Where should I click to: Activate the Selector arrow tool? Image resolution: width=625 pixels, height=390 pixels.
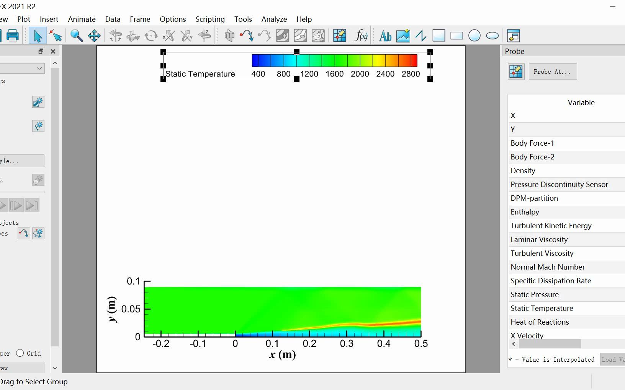point(38,36)
